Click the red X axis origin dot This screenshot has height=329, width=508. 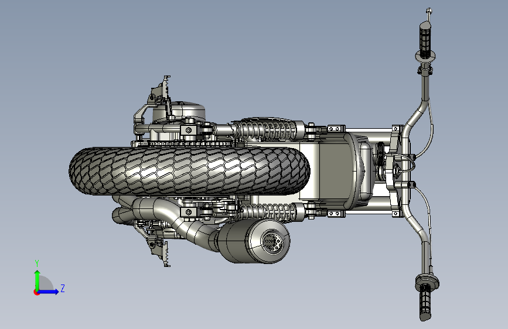tap(36, 292)
